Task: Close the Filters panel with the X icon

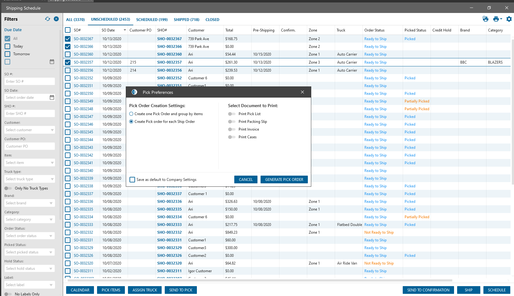Action: [x=56, y=19]
